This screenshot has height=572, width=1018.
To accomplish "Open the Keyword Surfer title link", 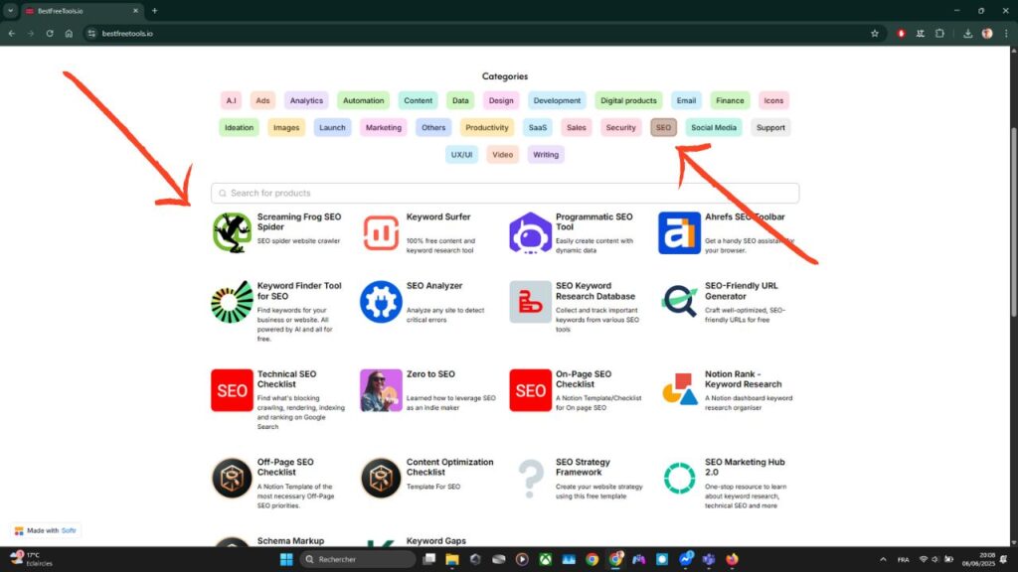I will (438, 217).
